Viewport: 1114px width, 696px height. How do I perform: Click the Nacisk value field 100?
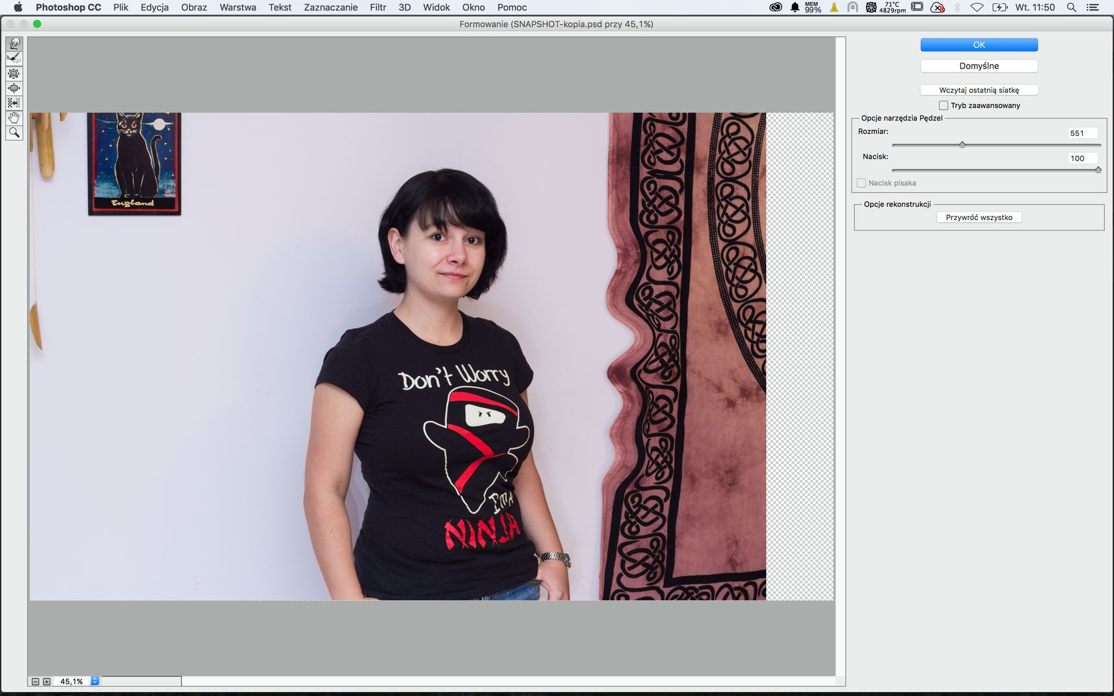tap(1083, 158)
